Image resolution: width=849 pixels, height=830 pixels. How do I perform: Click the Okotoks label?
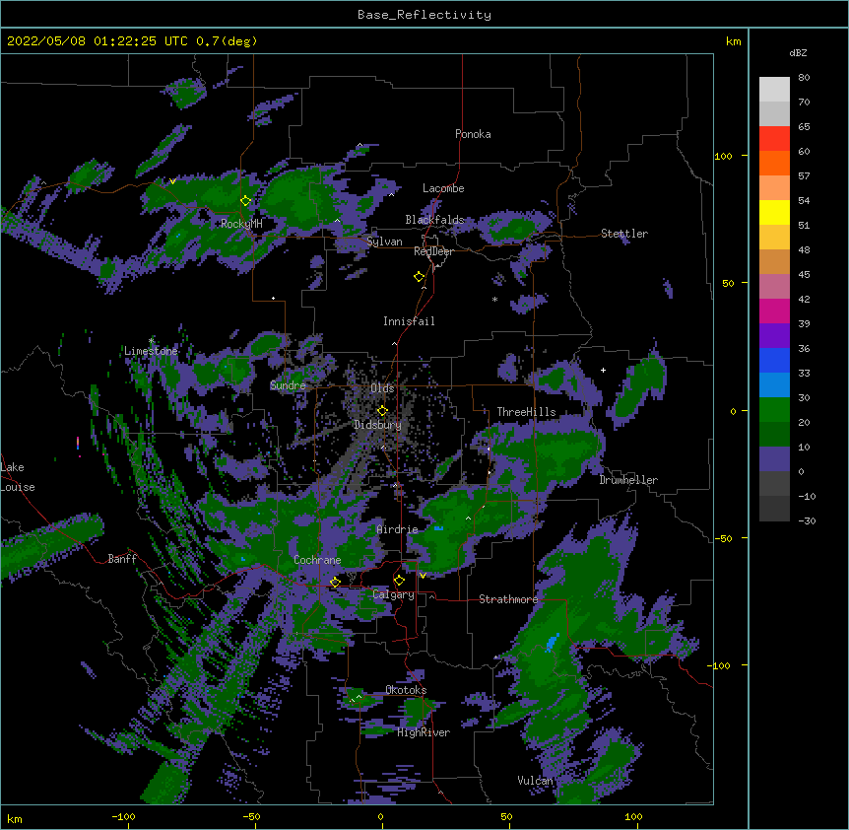point(406,690)
